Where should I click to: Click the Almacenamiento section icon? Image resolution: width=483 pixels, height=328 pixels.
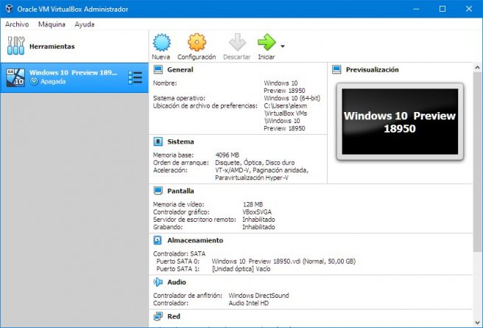pos(158,240)
